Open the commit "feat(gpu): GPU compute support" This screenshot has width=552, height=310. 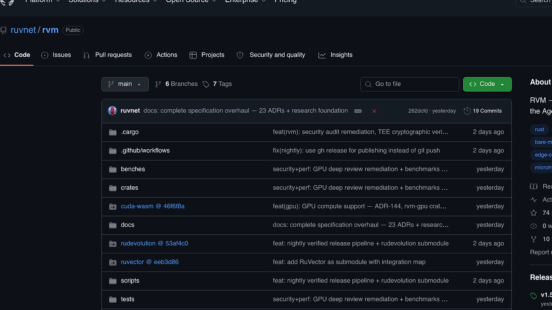[360, 206]
